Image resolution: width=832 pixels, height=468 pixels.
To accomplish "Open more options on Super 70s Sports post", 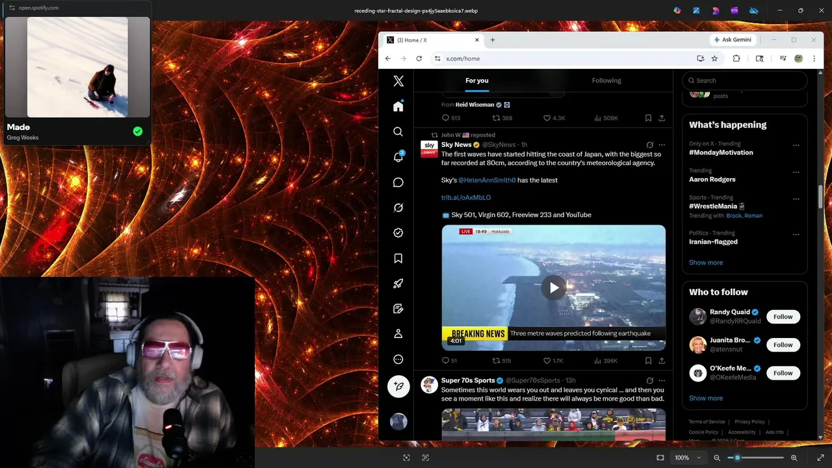I will pos(662,381).
